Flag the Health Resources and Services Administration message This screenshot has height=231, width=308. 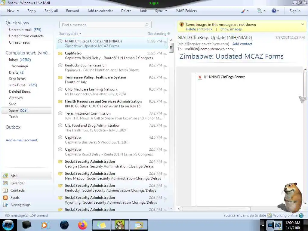[165, 103]
